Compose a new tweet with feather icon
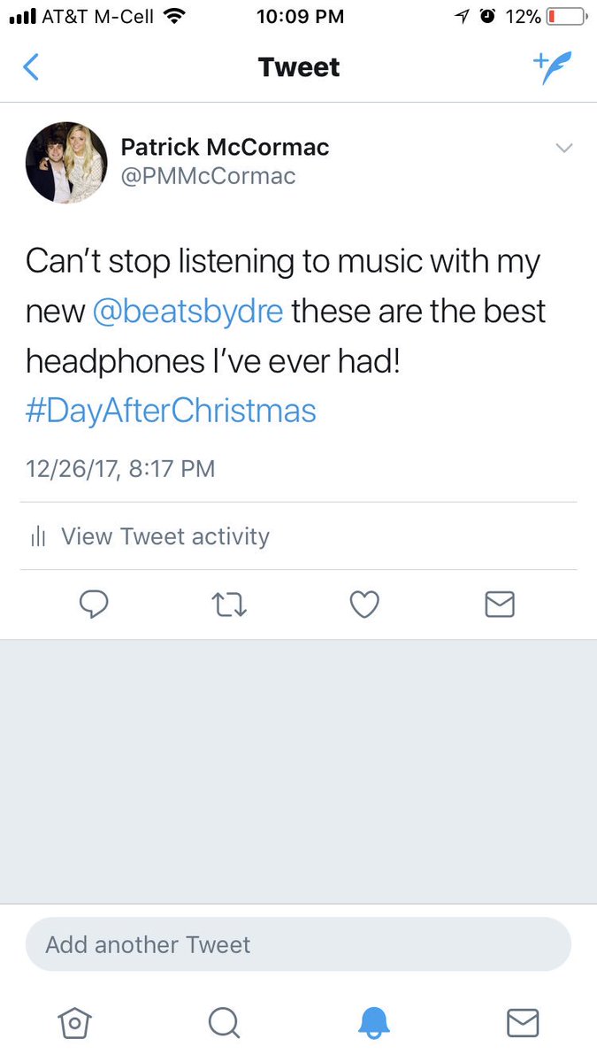The height and width of the screenshot is (1062, 597). (x=552, y=68)
